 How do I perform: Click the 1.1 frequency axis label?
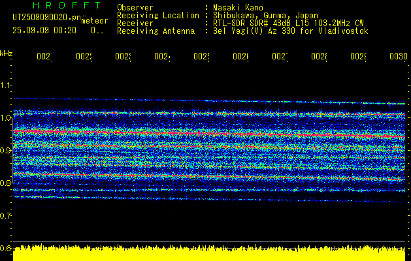pyautogui.click(x=5, y=85)
